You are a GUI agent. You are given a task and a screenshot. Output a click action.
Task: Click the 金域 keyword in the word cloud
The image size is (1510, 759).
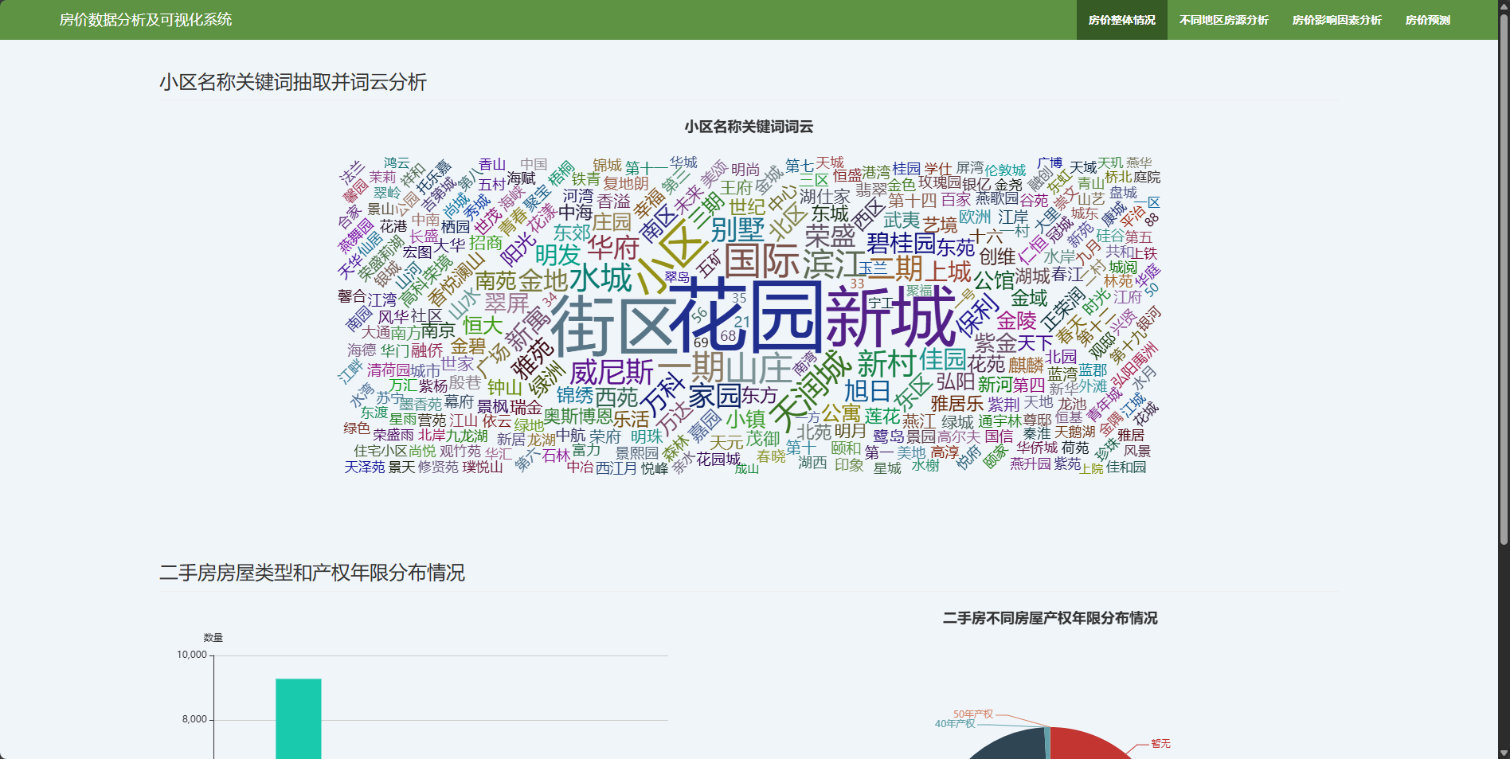tap(1029, 299)
